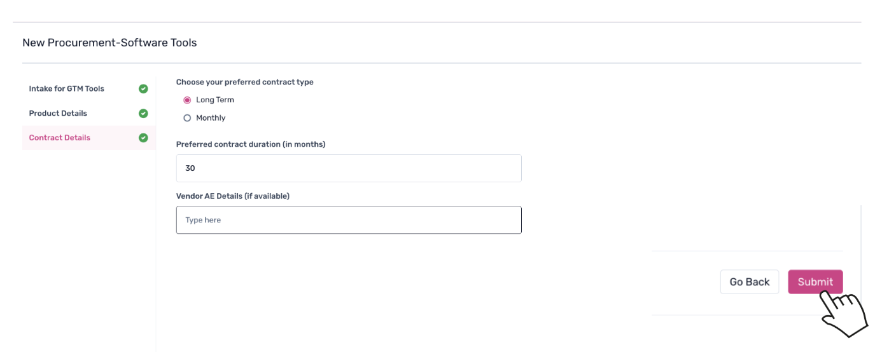Select the Long Term radio button
This screenshot has width=882, height=352.
click(187, 100)
